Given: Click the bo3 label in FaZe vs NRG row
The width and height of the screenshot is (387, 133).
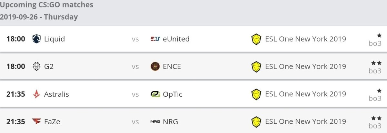Looking at the screenshot, I should (375, 126).
